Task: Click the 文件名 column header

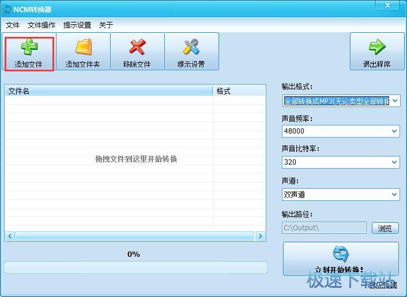Action: 109,91
